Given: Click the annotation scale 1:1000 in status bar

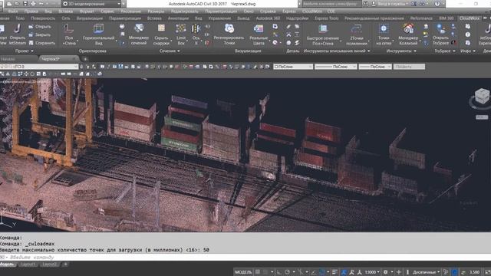Looking at the screenshot, I should click(371, 272).
